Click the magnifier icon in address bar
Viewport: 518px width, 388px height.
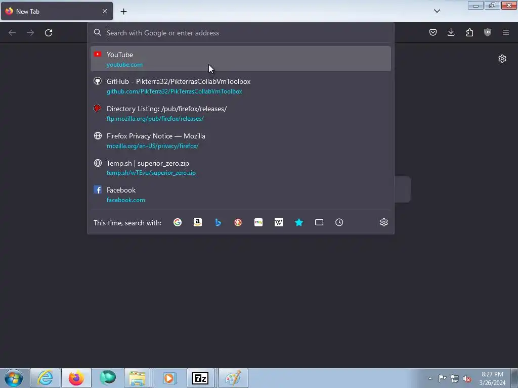click(98, 32)
